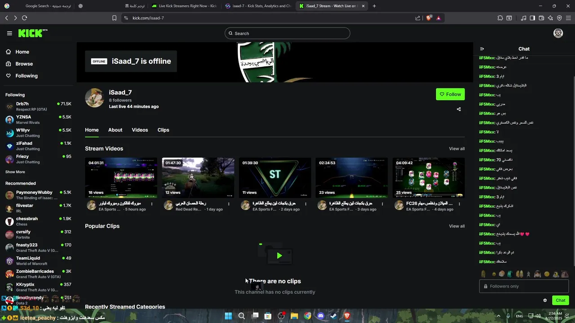Click the browser address bar URL

[x=148, y=18]
